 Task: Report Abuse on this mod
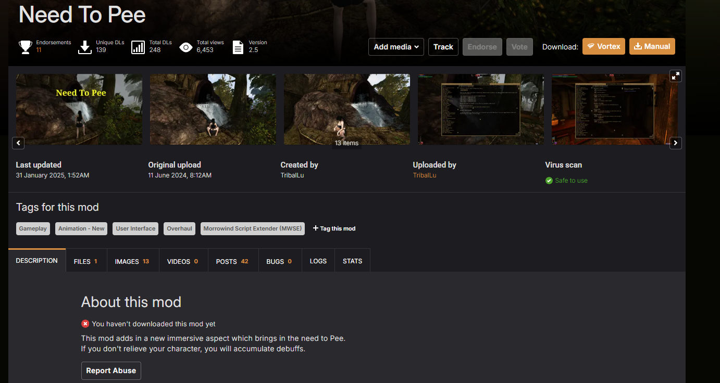point(111,371)
